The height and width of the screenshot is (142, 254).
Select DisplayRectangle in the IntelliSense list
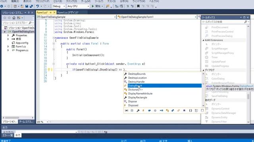[x=163, y=97]
